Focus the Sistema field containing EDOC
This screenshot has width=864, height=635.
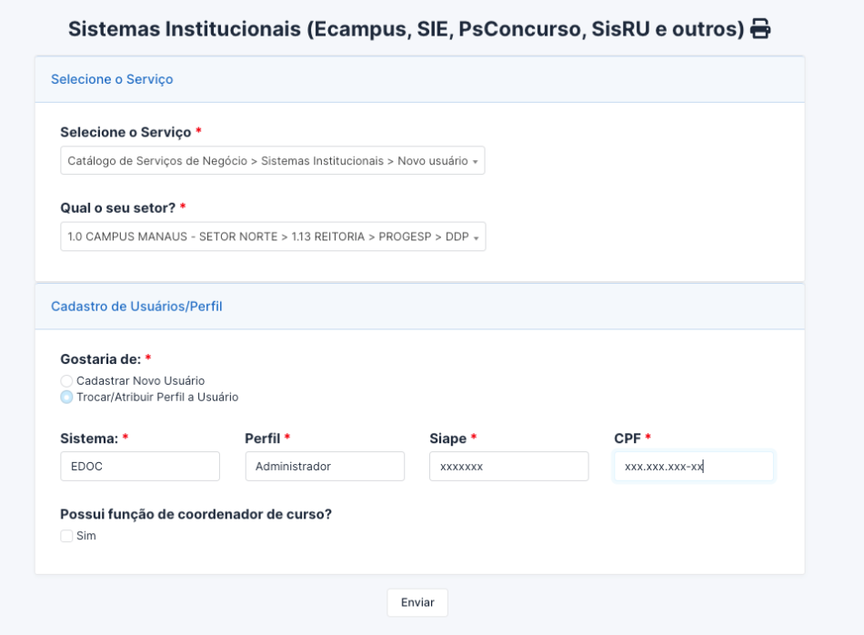pyautogui.click(x=140, y=466)
